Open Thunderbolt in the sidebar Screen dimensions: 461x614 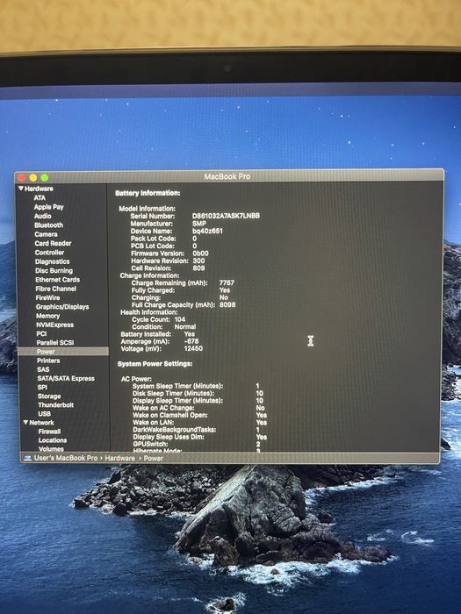[56, 405]
